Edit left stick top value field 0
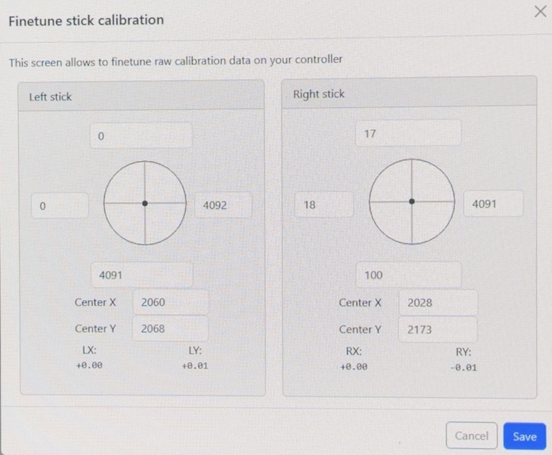 point(141,136)
